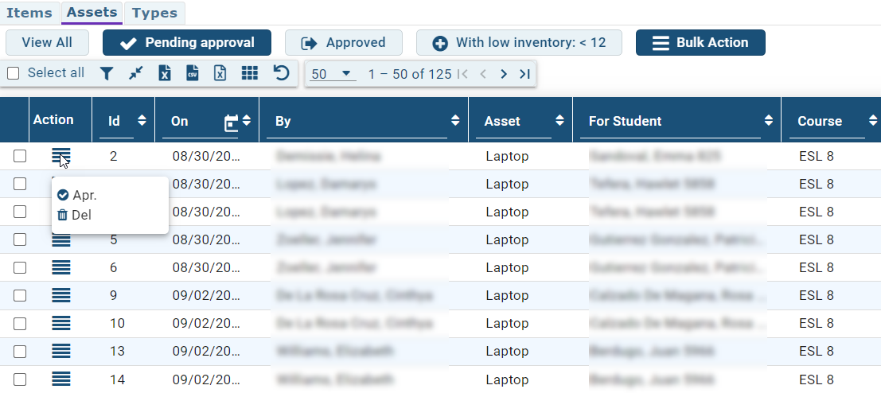
Task: Jump to the last page arrow
Action: pyautogui.click(x=524, y=74)
